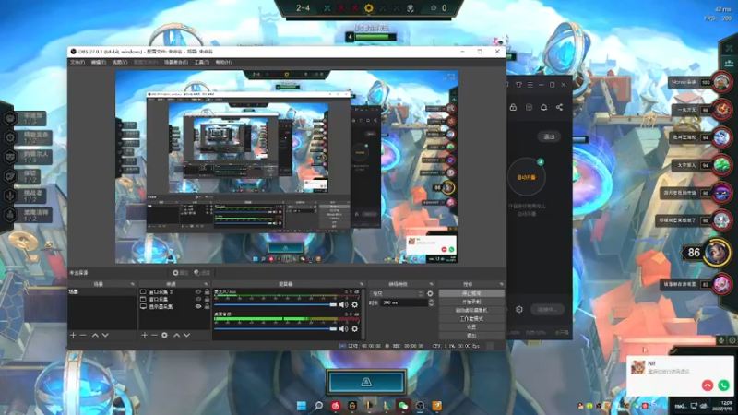Toggle lock on the display capture source
This screenshot has width=738, height=415.
coord(207,306)
